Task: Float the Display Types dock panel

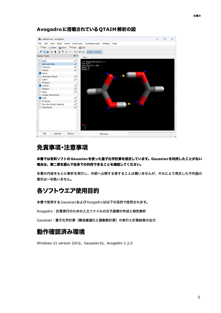Action: (74, 56)
